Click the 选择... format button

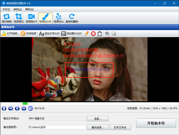pyautogui.click(x=98, y=119)
